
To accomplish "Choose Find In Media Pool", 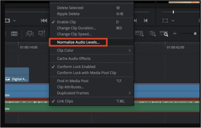I will pos(91,81).
